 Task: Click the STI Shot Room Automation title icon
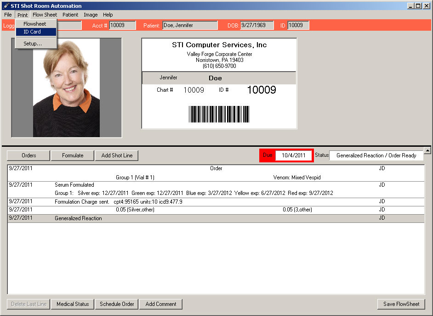6,6
